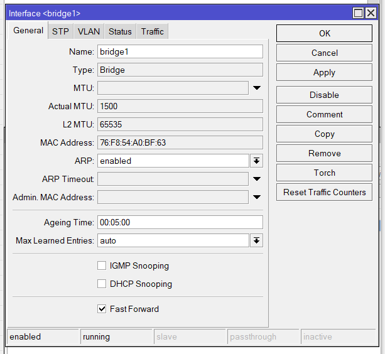Open the ARP mode dropdown

(x=257, y=161)
